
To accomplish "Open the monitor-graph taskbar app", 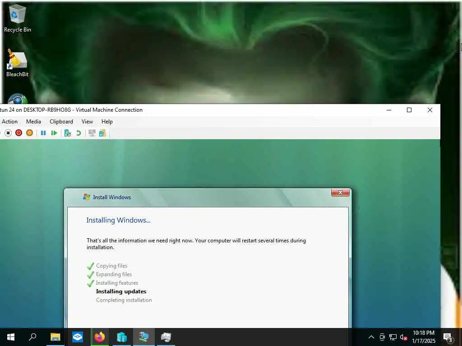I will pyautogui.click(x=166, y=337).
